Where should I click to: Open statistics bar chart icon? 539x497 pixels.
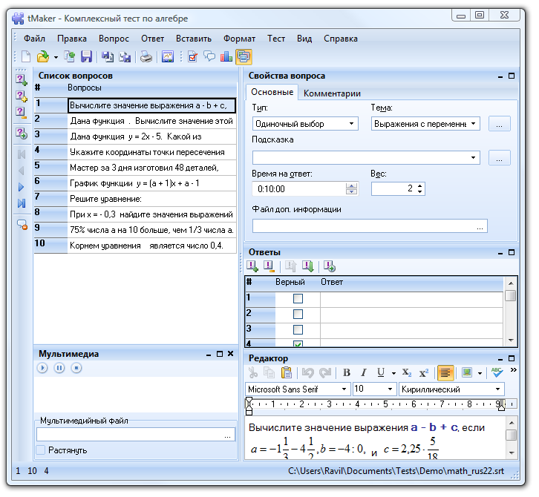226,56
